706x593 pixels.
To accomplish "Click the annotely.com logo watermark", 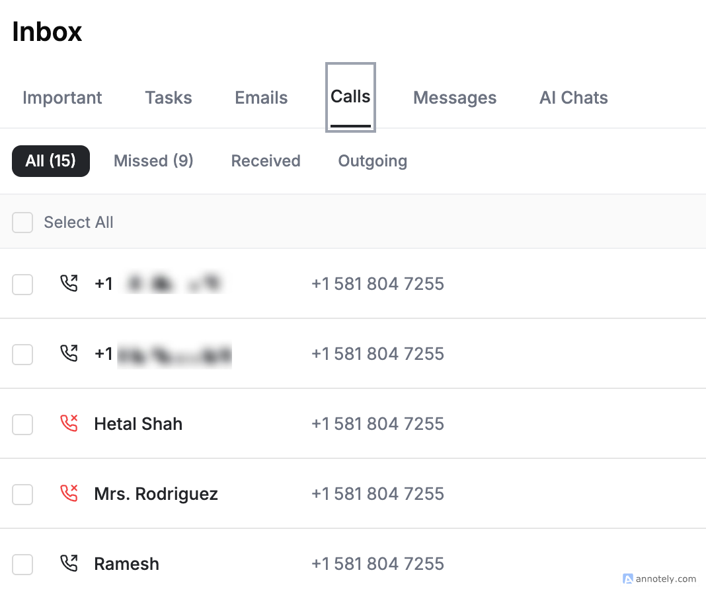I will (660, 578).
